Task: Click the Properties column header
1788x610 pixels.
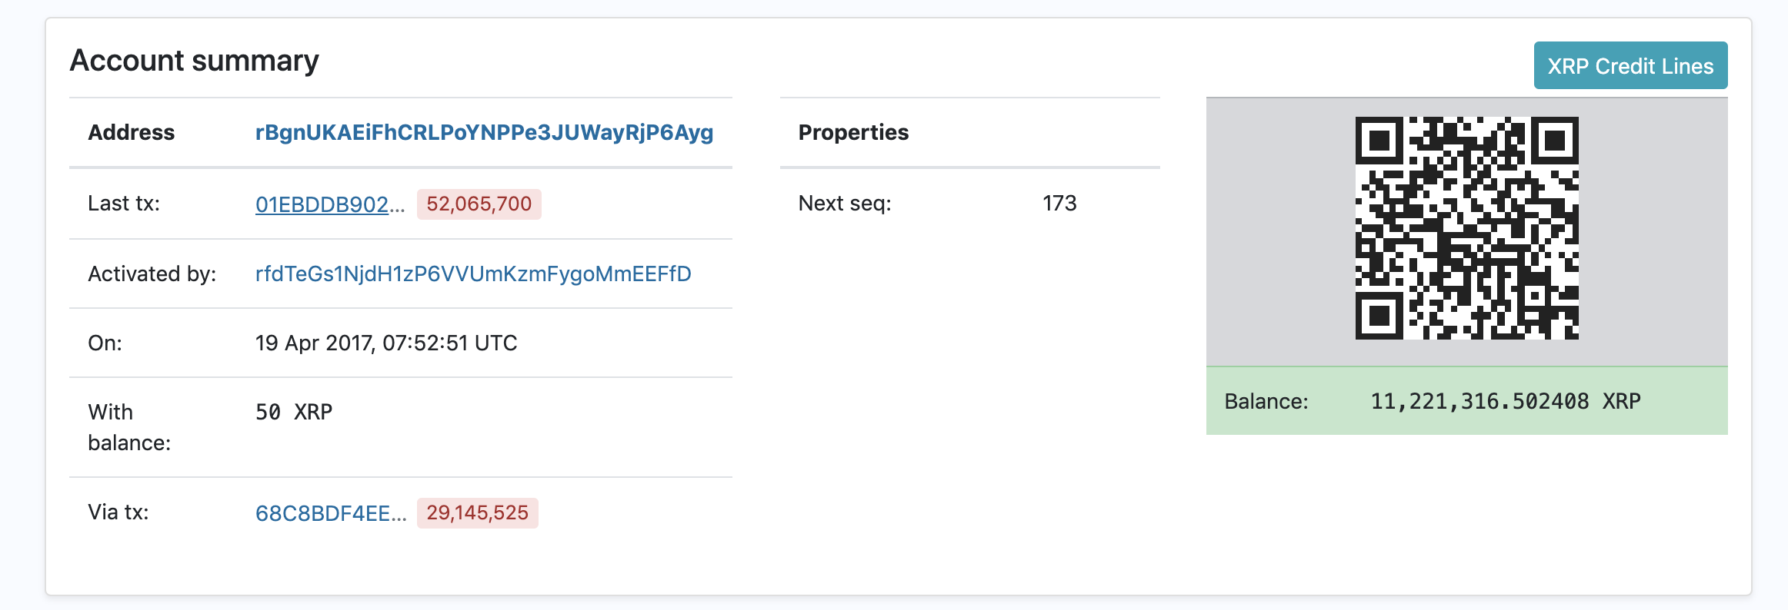Action: pos(853,132)
